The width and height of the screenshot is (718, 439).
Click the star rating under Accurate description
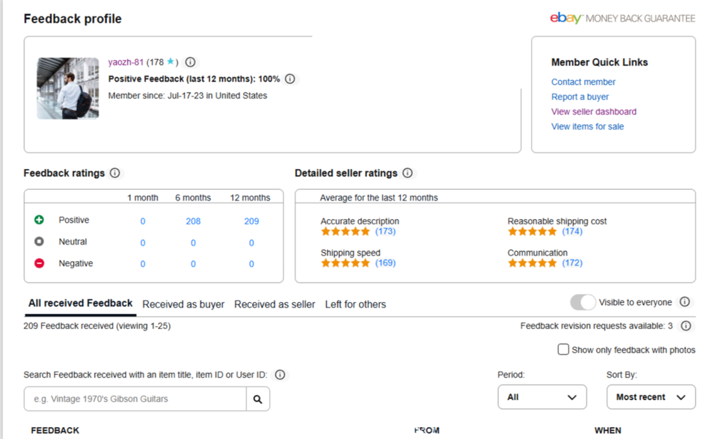(344, 232)
